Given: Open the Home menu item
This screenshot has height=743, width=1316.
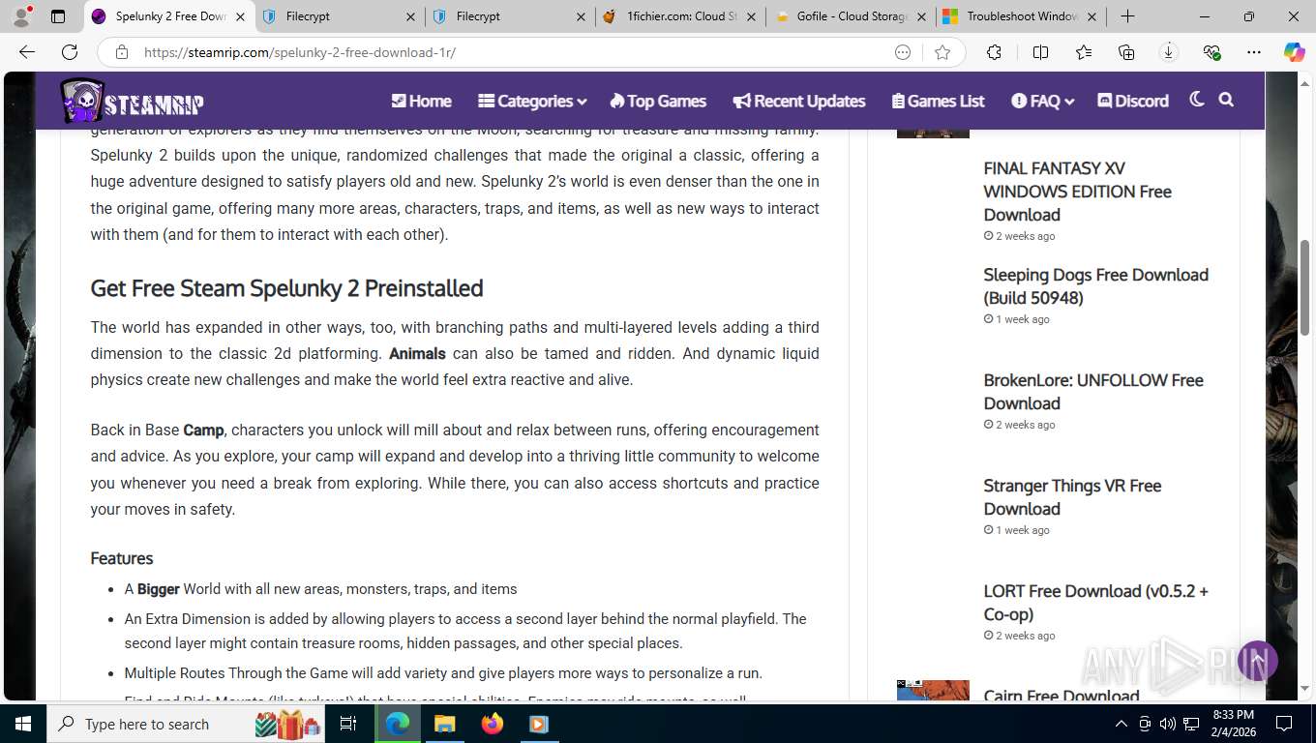Looking at the screenshot, I should [421, 101].
